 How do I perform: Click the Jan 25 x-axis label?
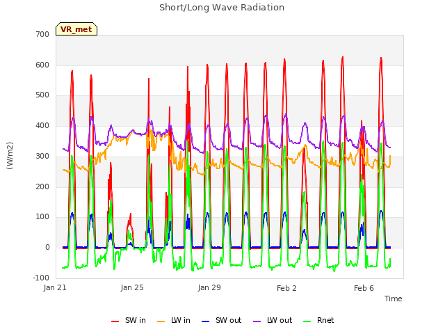pyautogui.click(x=132, y=287)
